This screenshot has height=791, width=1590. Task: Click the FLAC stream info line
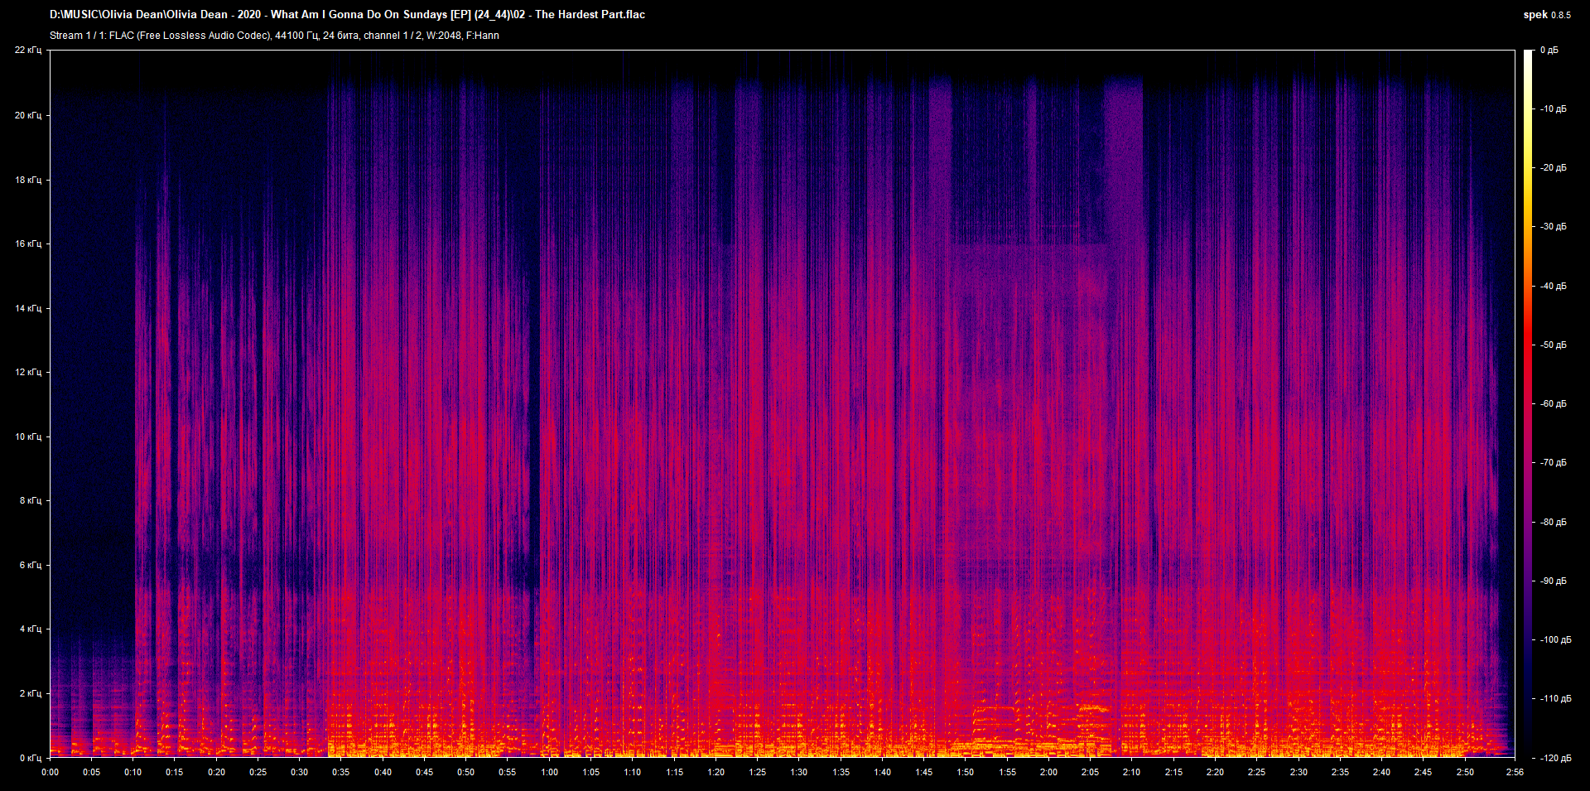click(x=274, y=36)
